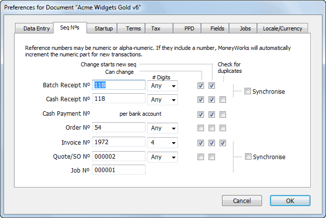Screen dimensions: 326x218
Task: Switch to the PPD tab
Action: click(x=187, y=28)
